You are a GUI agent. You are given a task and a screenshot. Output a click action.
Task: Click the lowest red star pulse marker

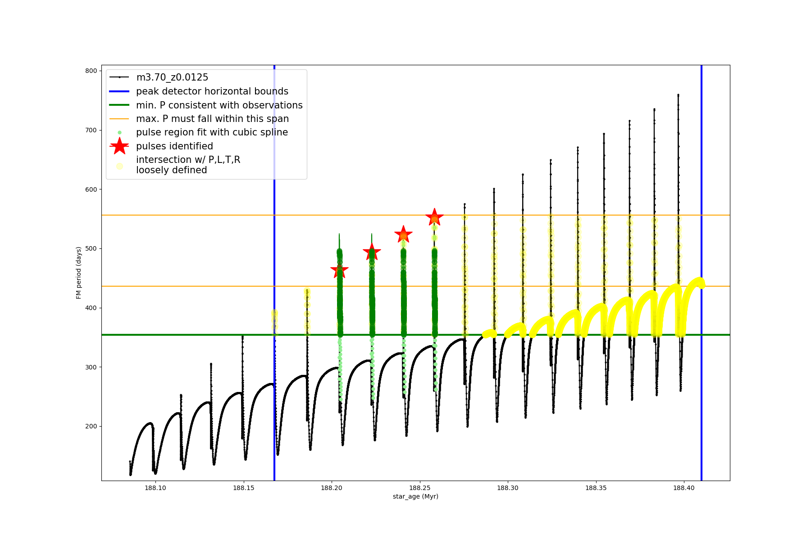[x=339, y=270]
